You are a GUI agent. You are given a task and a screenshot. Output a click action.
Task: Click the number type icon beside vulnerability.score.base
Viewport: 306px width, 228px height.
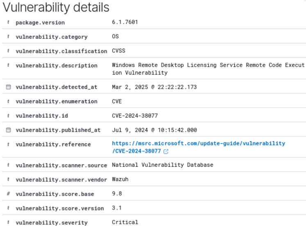pos(8,194)
